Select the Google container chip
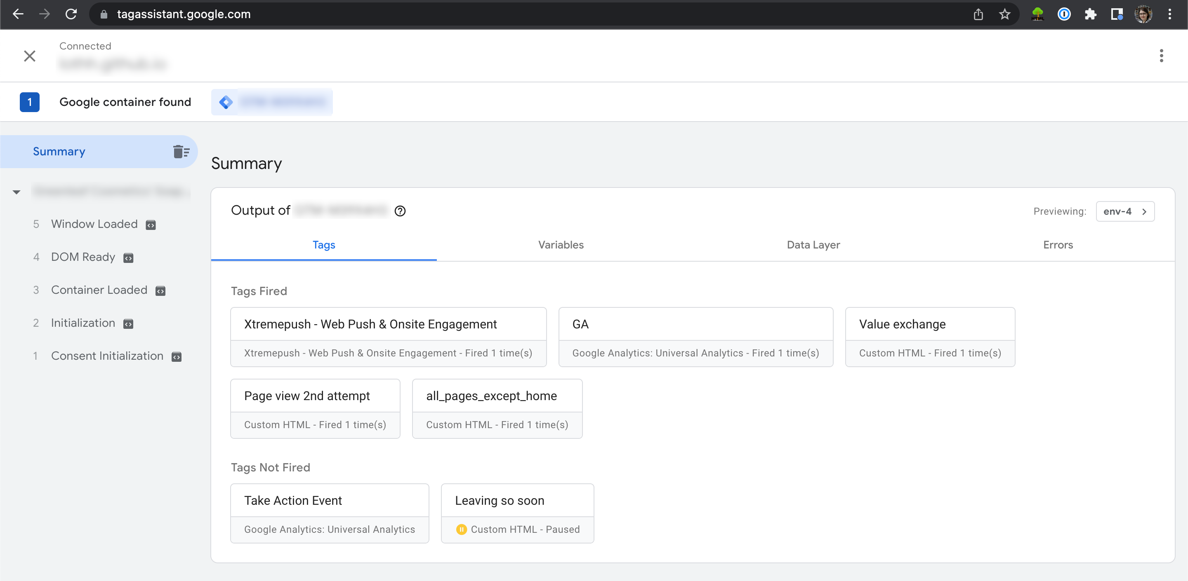Image resolution: width=1188 pixels, height=581 pixels. (x=272, y=102)
